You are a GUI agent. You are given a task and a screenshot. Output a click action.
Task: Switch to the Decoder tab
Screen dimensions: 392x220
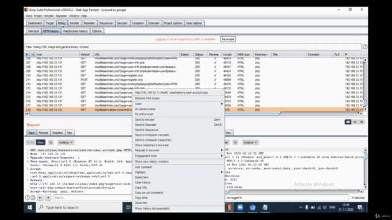[123, 23]
